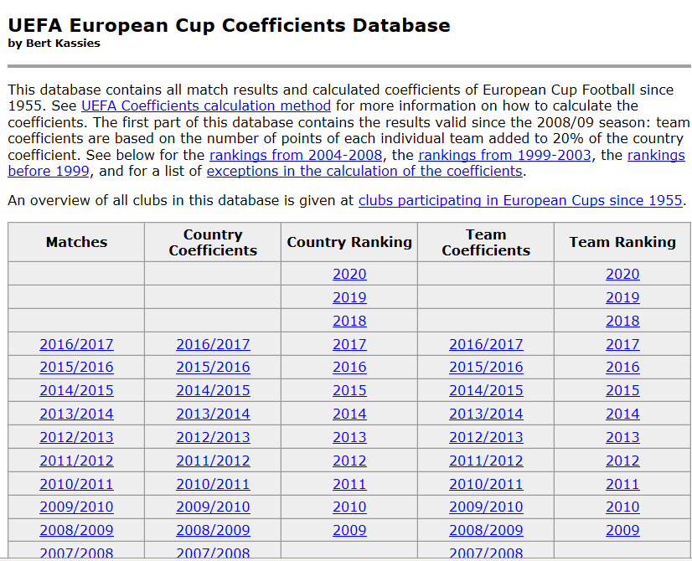692x561 pixels.
Task: Open Matches 2016/2017
Action: [x=77, y=344]
